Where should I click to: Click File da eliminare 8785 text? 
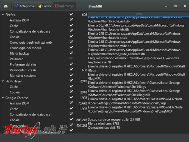point(104,124)
